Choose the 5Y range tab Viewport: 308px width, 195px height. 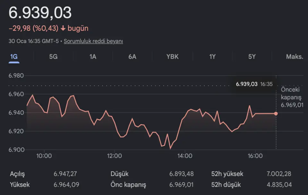point(252,57)
